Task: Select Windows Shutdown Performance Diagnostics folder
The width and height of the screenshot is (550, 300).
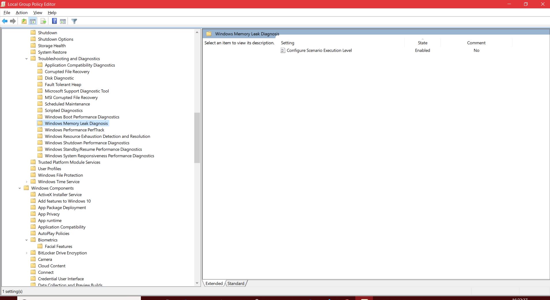Action: coord(87,143)
